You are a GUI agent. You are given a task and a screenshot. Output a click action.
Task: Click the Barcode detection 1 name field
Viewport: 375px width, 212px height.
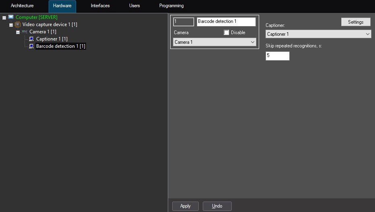[226, 22]
